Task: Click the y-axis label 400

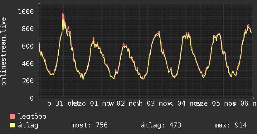Action: tap(28, 64)
